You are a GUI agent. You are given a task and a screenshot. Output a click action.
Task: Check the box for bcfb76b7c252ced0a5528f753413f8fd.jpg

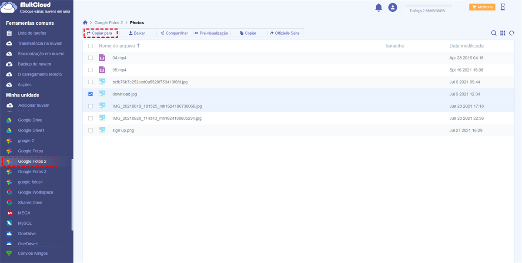tap(90, 82)
